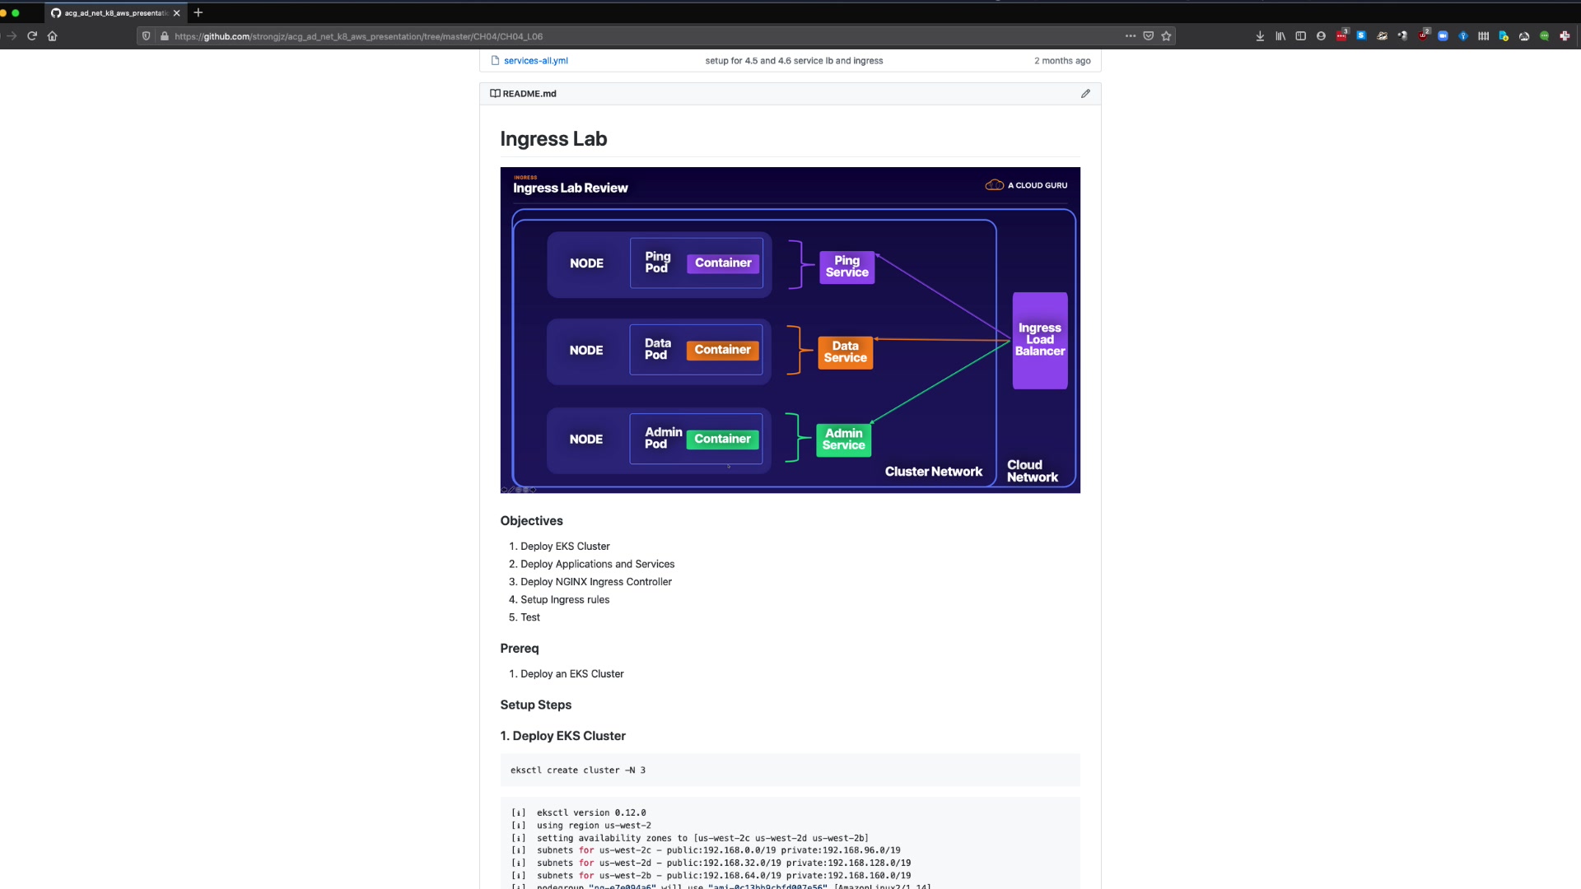Screen dimensions: 1581x889
Task: Expand the page actions three-dots menu
Action: (x=1130, y=36)
